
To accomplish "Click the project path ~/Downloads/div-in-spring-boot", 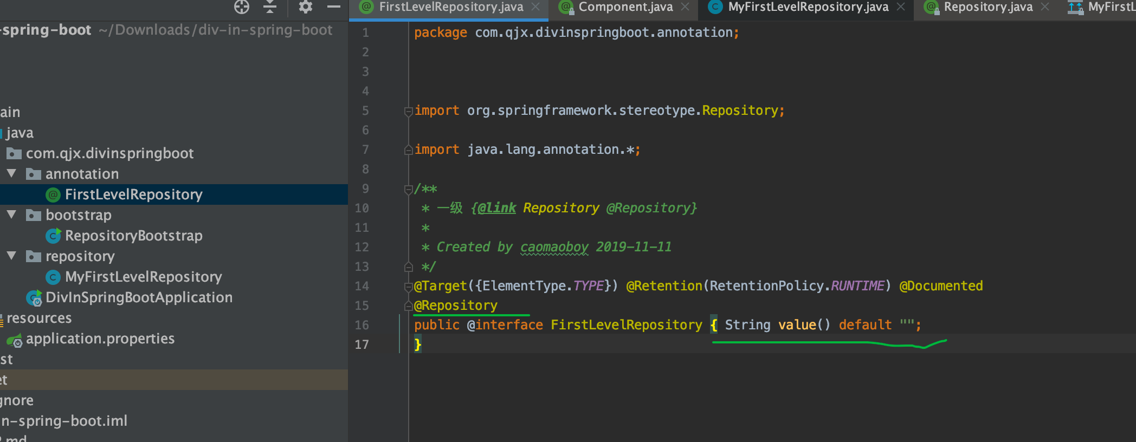I will point(216,30).
